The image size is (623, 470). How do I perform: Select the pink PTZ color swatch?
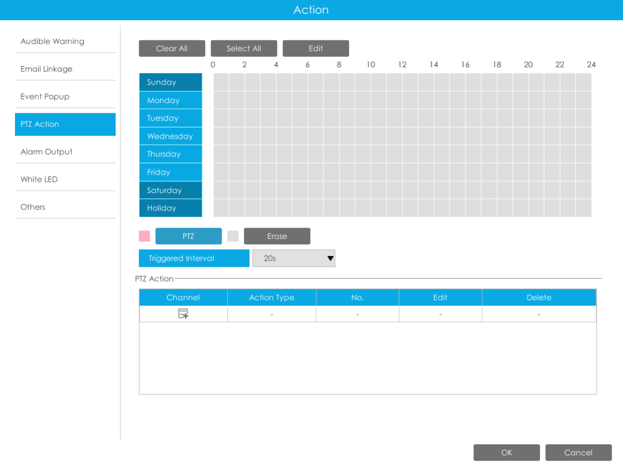coord(144,236)
